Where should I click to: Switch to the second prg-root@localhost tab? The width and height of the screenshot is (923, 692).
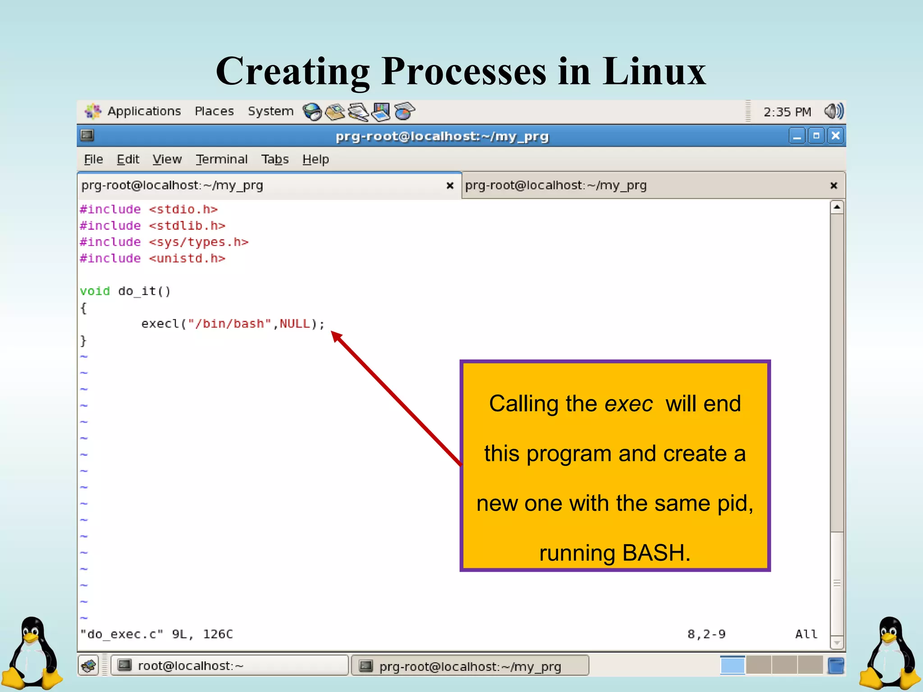(x=653, y=185)
